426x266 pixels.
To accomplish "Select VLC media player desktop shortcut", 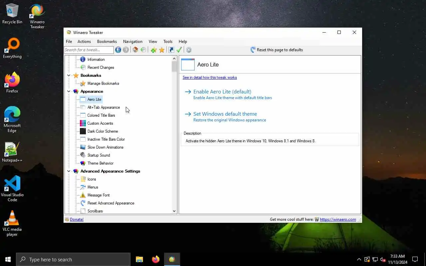I will click(12, 223).
